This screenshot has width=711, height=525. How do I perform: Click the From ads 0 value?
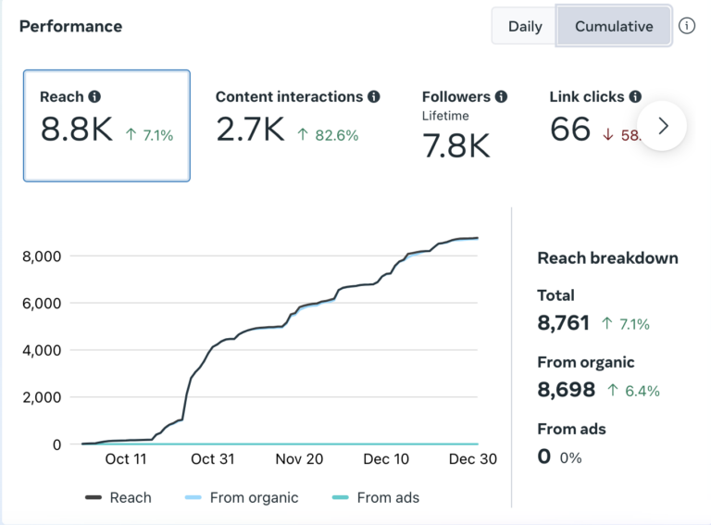pos(544,456)
